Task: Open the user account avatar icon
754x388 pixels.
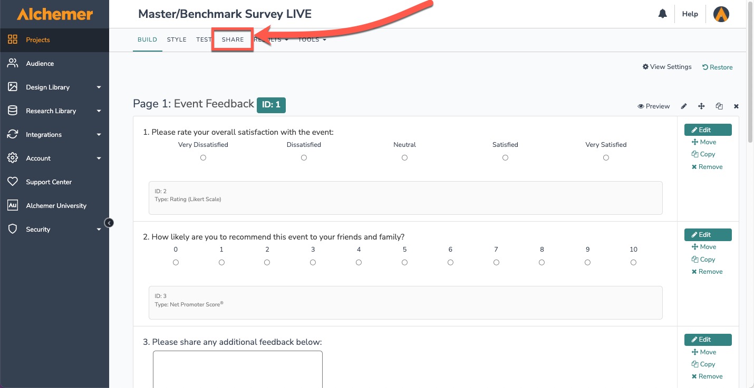Action: coord(721,14)
